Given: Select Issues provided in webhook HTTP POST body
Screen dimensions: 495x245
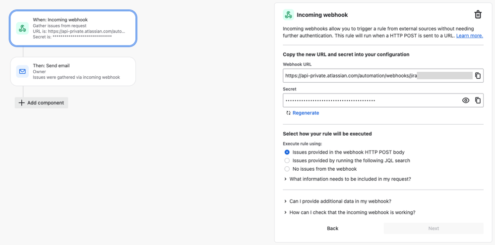Looking at the screenshot, I should pos(287,152).
